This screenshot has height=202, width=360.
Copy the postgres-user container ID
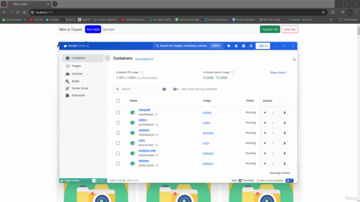[157, 155]
